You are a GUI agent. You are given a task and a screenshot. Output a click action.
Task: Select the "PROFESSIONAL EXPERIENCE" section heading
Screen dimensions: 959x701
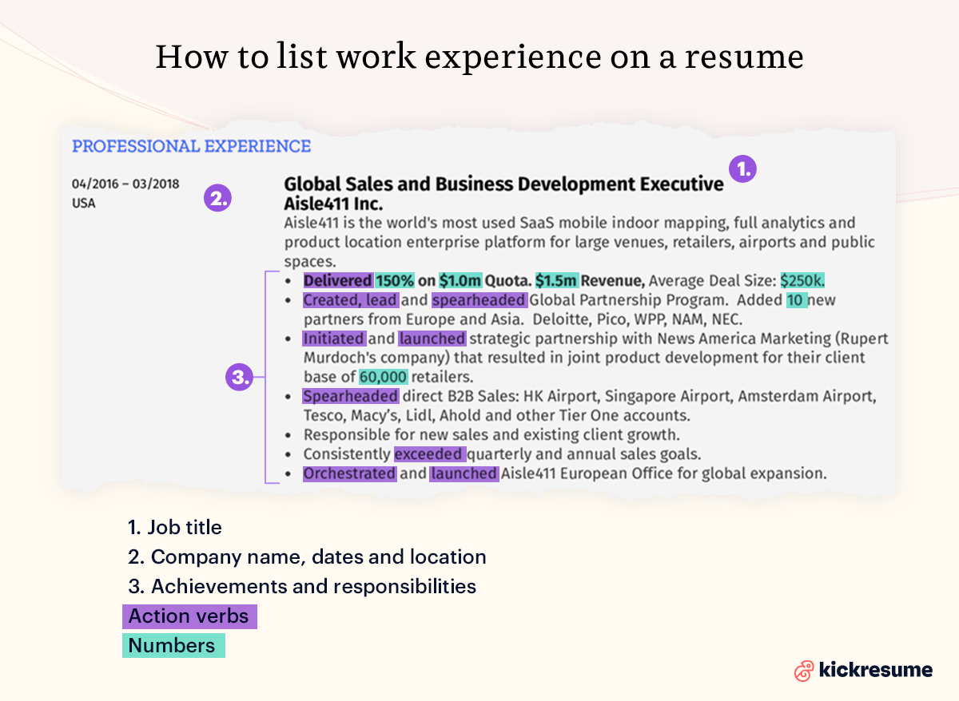tap(191, 146)
